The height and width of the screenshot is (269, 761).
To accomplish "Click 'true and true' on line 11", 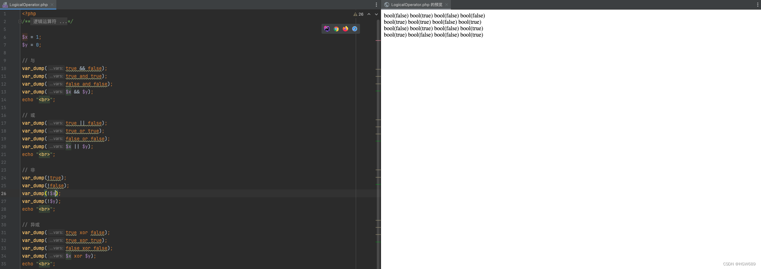I will click(x=84, y=76).
